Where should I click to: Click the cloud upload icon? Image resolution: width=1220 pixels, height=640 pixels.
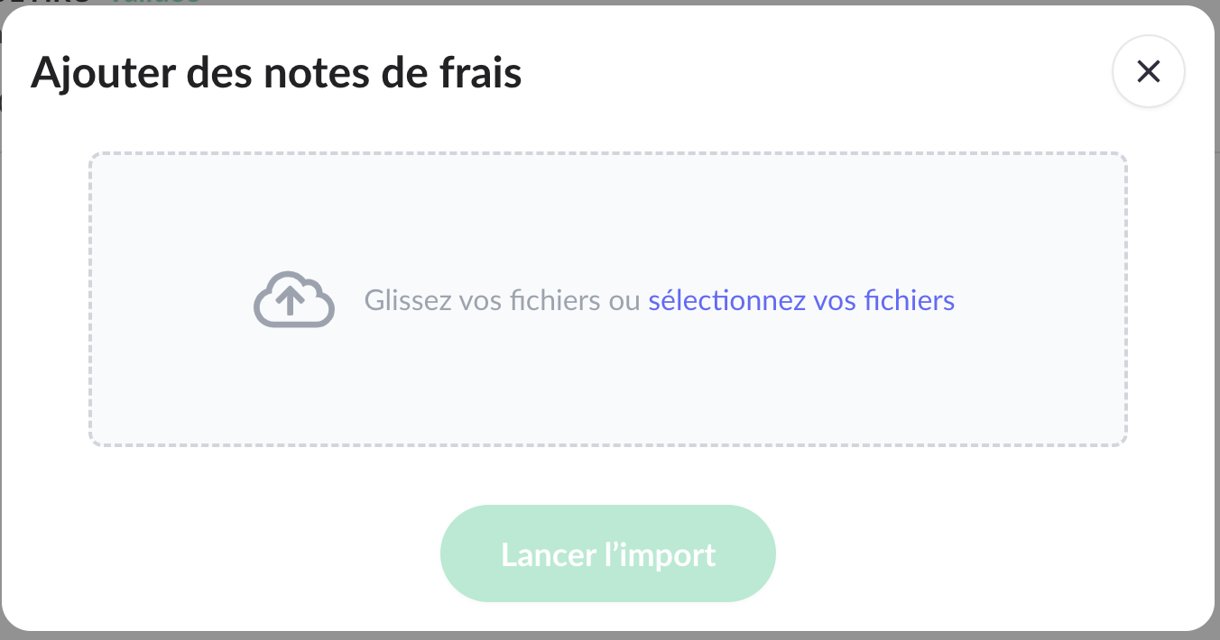[293, 299]
